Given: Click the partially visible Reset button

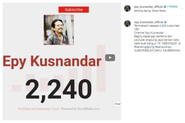Looking at the screenshot, I should (117, 104).
